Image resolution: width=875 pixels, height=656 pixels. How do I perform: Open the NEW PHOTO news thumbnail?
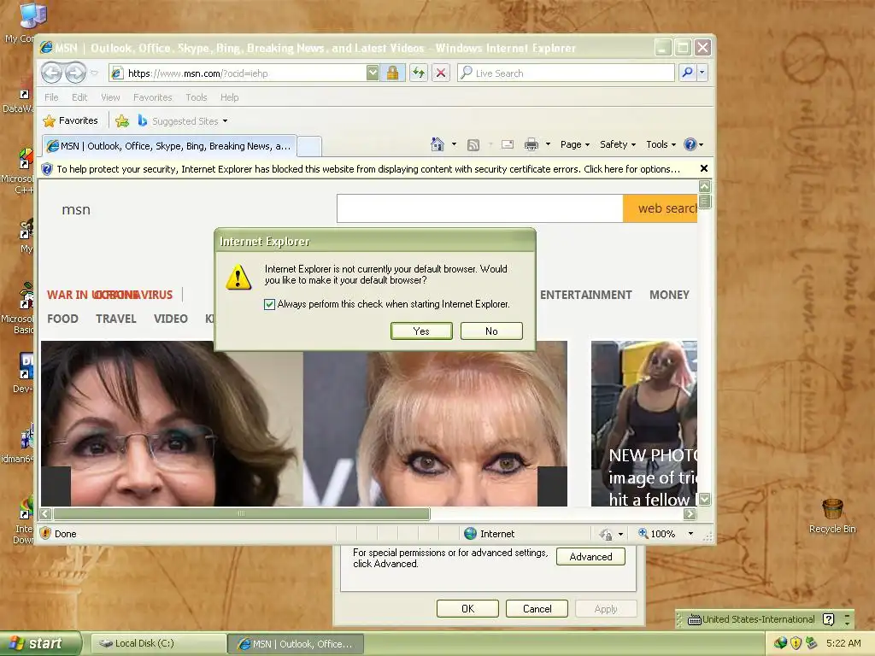point(644,424)
